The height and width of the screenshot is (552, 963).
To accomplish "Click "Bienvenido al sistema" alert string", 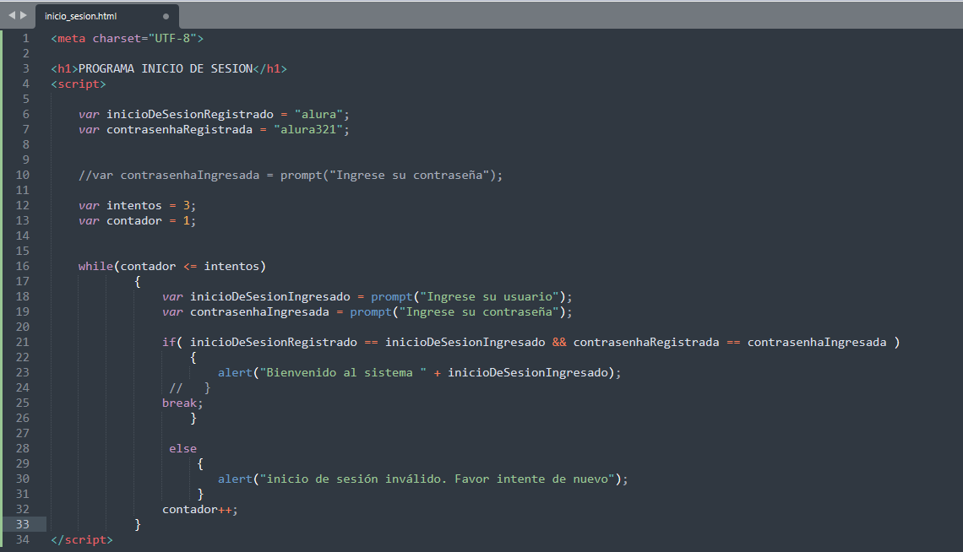I will point(343,373).
